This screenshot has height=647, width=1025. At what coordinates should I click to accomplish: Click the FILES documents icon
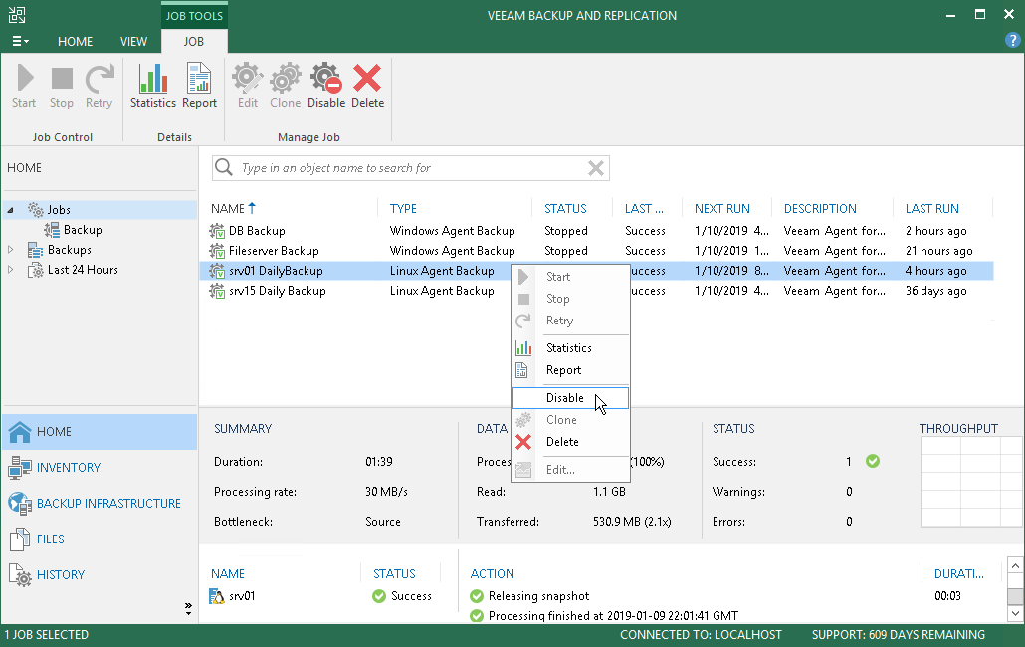pyautogui.click(x=20, y=539)
